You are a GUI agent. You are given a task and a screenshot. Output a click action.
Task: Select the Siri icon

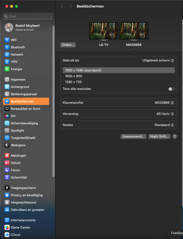(x=7, y=116)
